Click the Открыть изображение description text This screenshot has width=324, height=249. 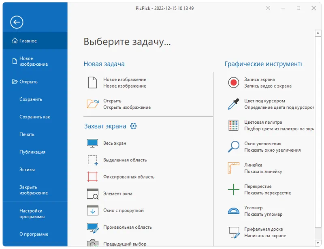pyautogui.click(x=127, y=107)
